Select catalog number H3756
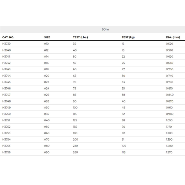This screenshot has height=185, width=185. pyautogui.click(x=6, y=152)
